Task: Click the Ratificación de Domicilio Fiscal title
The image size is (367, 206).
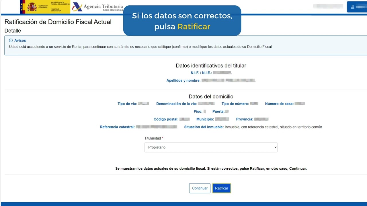Action: (x=58, y=22)
